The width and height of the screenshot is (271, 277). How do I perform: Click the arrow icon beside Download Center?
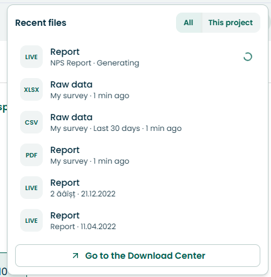75,256
